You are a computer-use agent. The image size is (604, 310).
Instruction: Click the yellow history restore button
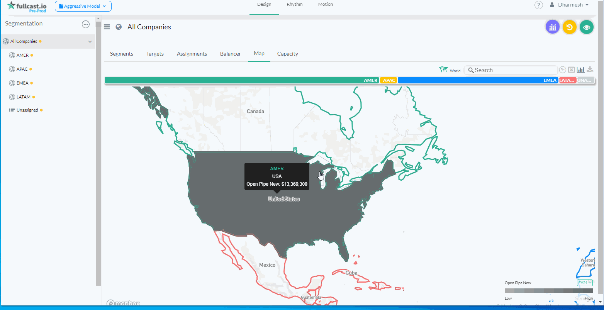click(x=570, y=27)
